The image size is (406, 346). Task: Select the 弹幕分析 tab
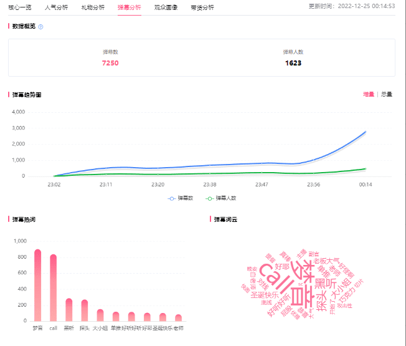(x=129, y=7)
